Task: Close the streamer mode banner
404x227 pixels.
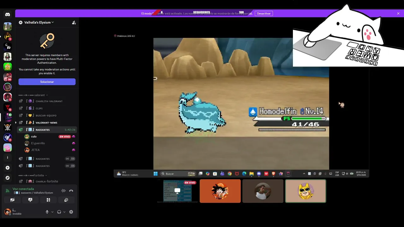Action: click(398, 14)
